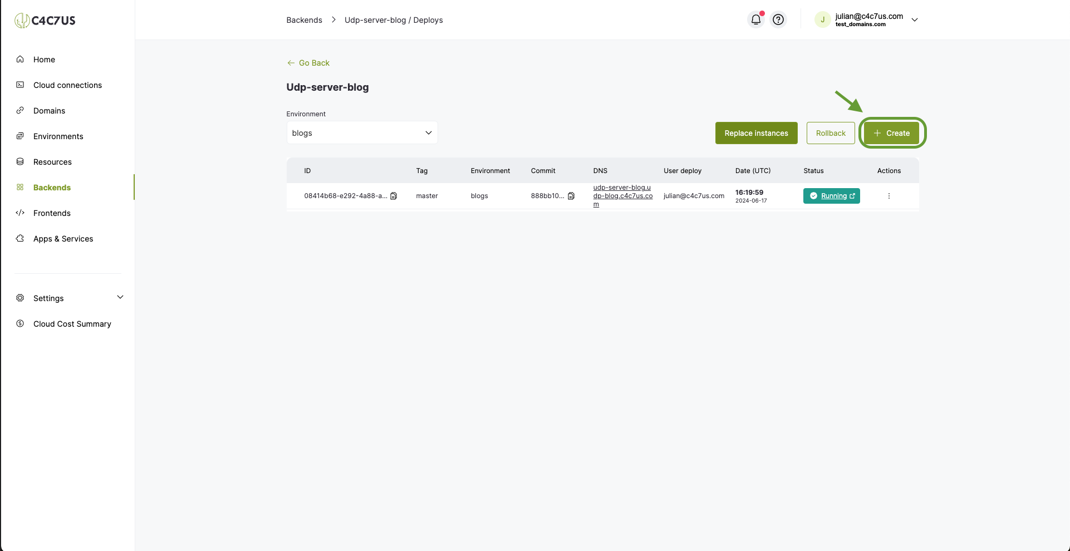Click the help question mark icon
The height and width of the screenshot is (551, 1070).
point(778,19)
